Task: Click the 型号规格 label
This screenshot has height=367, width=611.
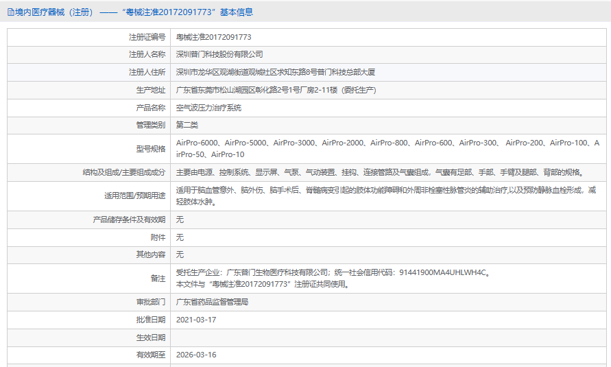Action: (151, 149)
